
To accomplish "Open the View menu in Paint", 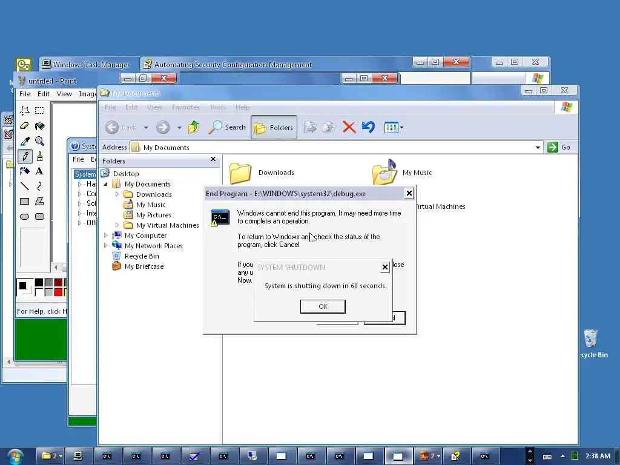I will (64, 94).
